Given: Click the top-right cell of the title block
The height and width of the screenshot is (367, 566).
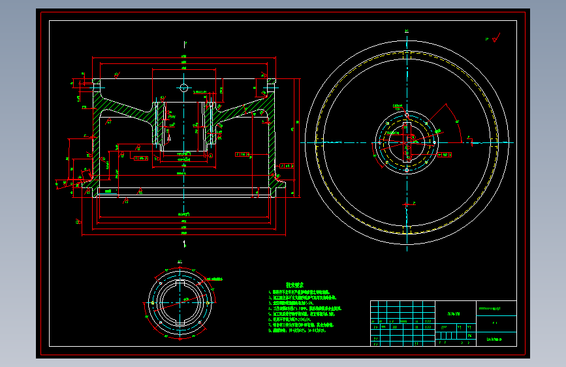Looking at the screenshot, I should (496, 308).
